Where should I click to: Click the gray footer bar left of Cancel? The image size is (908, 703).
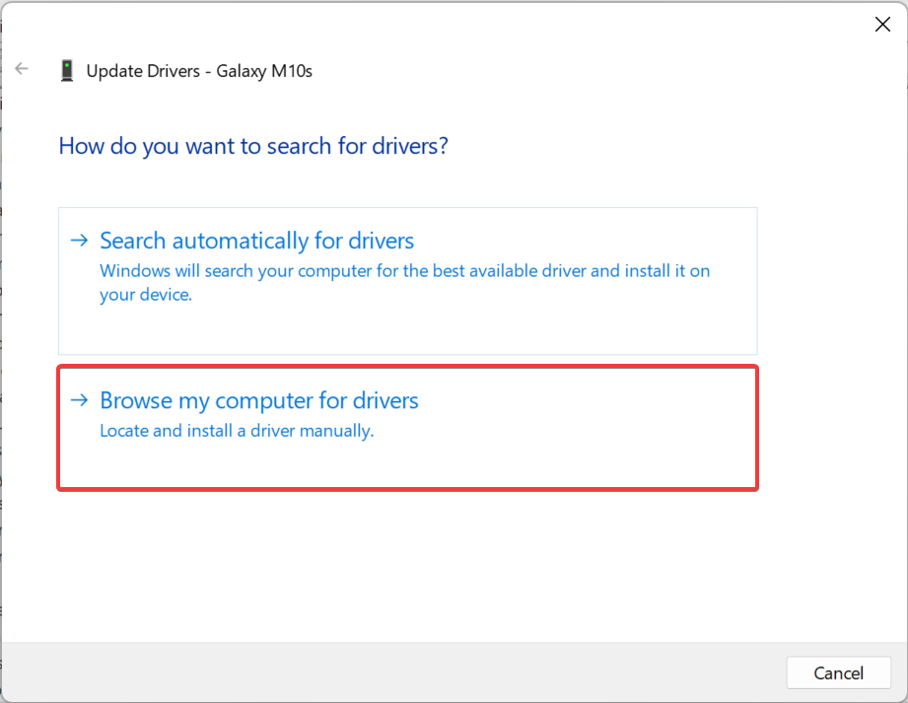(394, 672)
